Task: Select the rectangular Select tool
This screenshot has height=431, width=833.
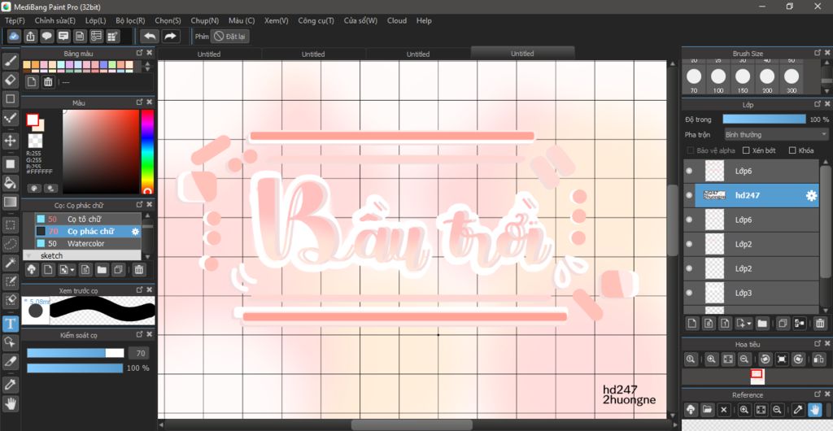Action: 11,225
